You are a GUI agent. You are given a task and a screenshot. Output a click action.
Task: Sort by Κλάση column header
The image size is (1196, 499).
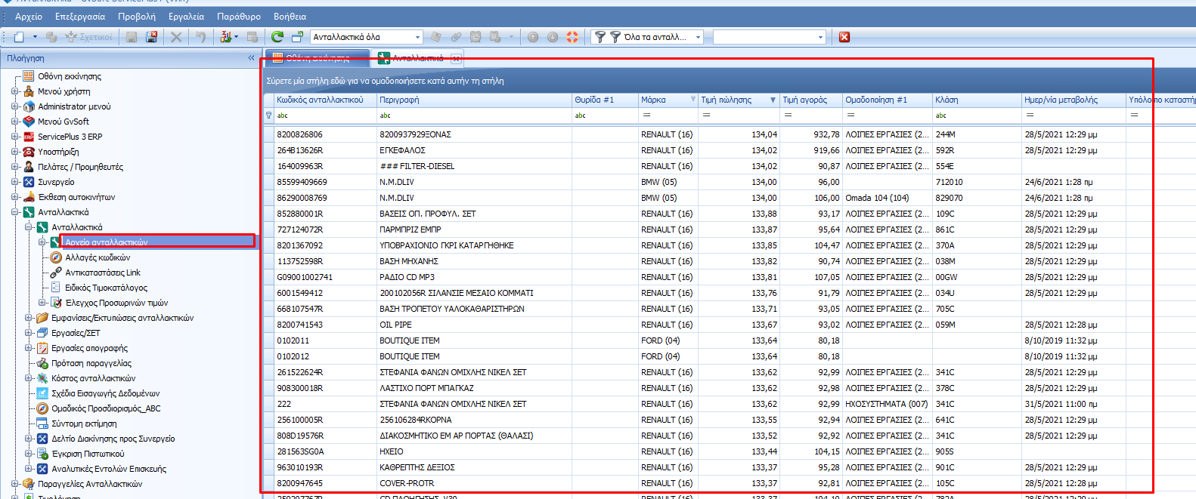click(977, 100)
